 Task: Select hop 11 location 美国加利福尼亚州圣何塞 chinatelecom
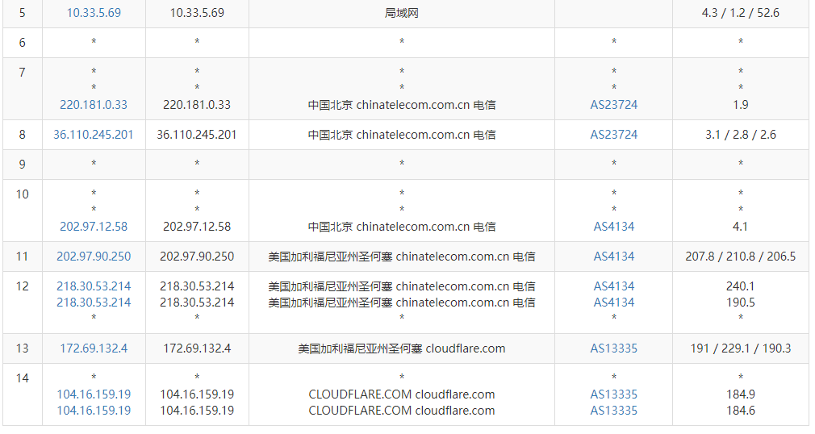click(402, 257)
